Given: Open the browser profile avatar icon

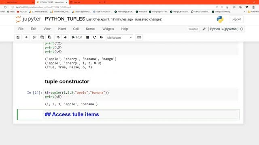Looking at the screenshot, I should click(253, 7).
